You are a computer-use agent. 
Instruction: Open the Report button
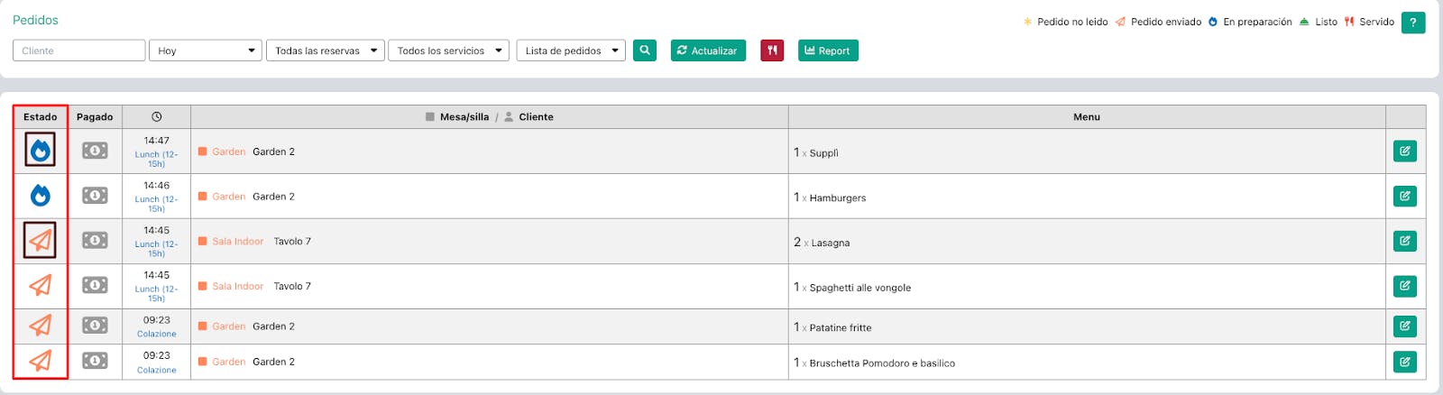coord(828,51)
